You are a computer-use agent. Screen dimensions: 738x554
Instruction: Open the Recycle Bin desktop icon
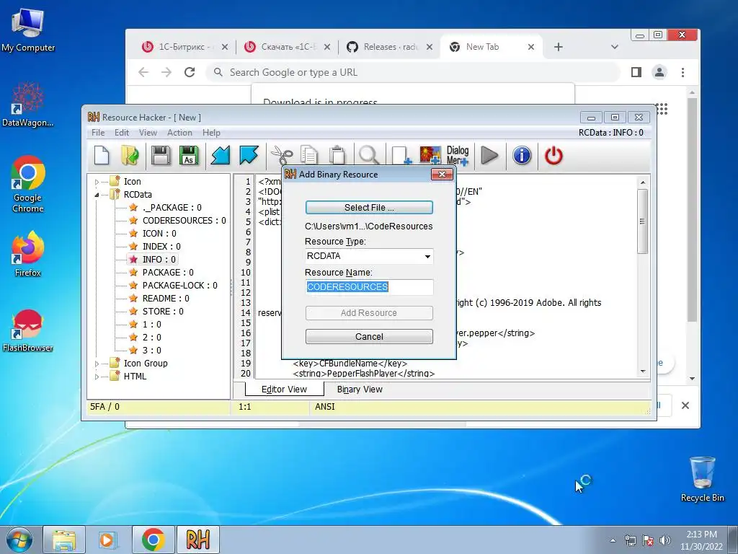click(x=702, y=479)
